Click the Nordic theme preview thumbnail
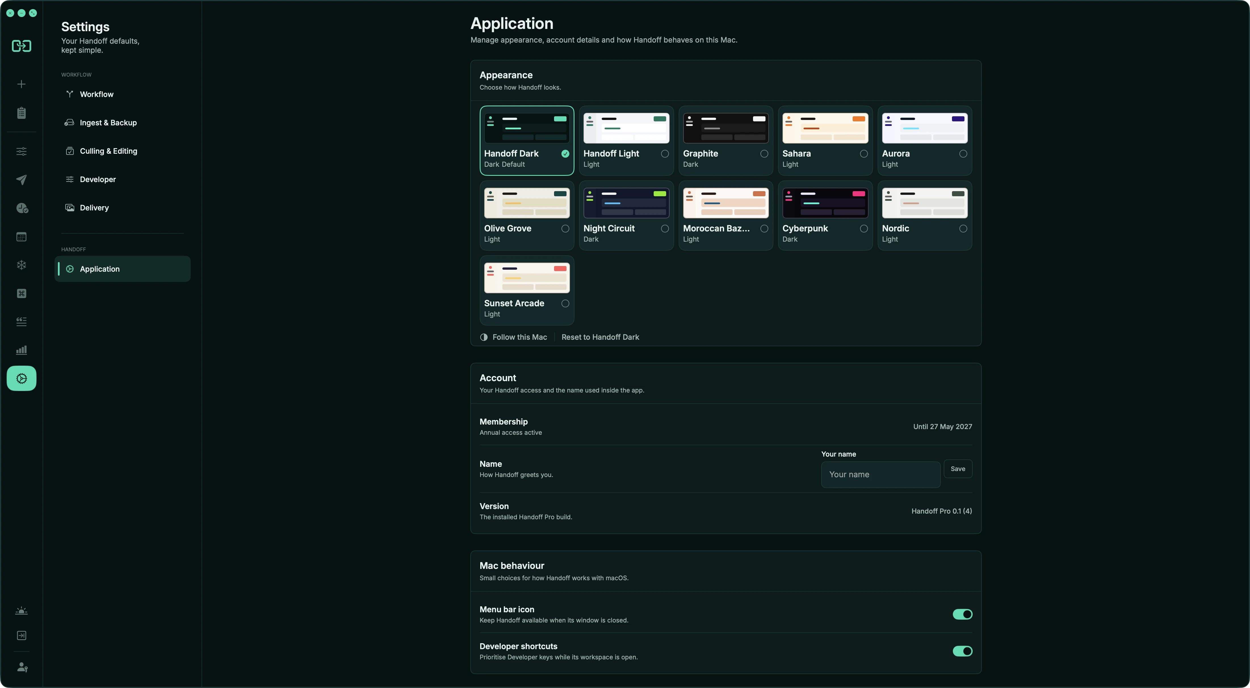Image resolution: width=1250 pixels, height=688 pixels. pyautogui.click(x=924, y=203)
